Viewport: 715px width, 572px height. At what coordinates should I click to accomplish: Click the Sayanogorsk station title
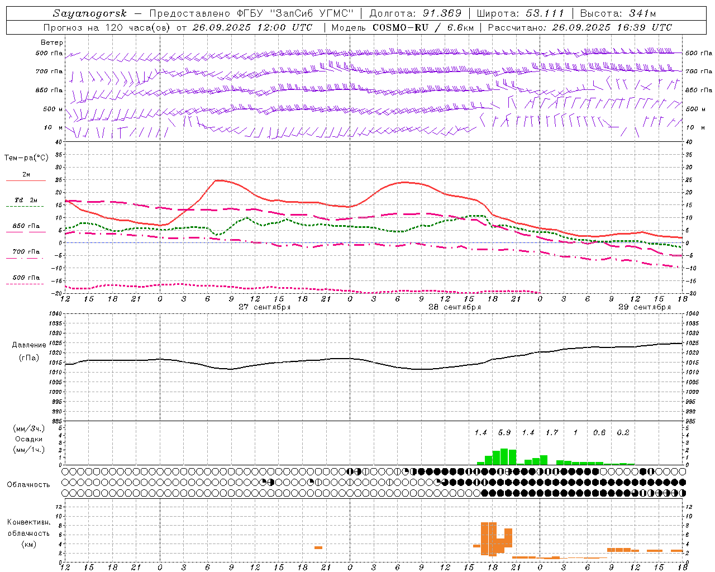tap(89, 13)
